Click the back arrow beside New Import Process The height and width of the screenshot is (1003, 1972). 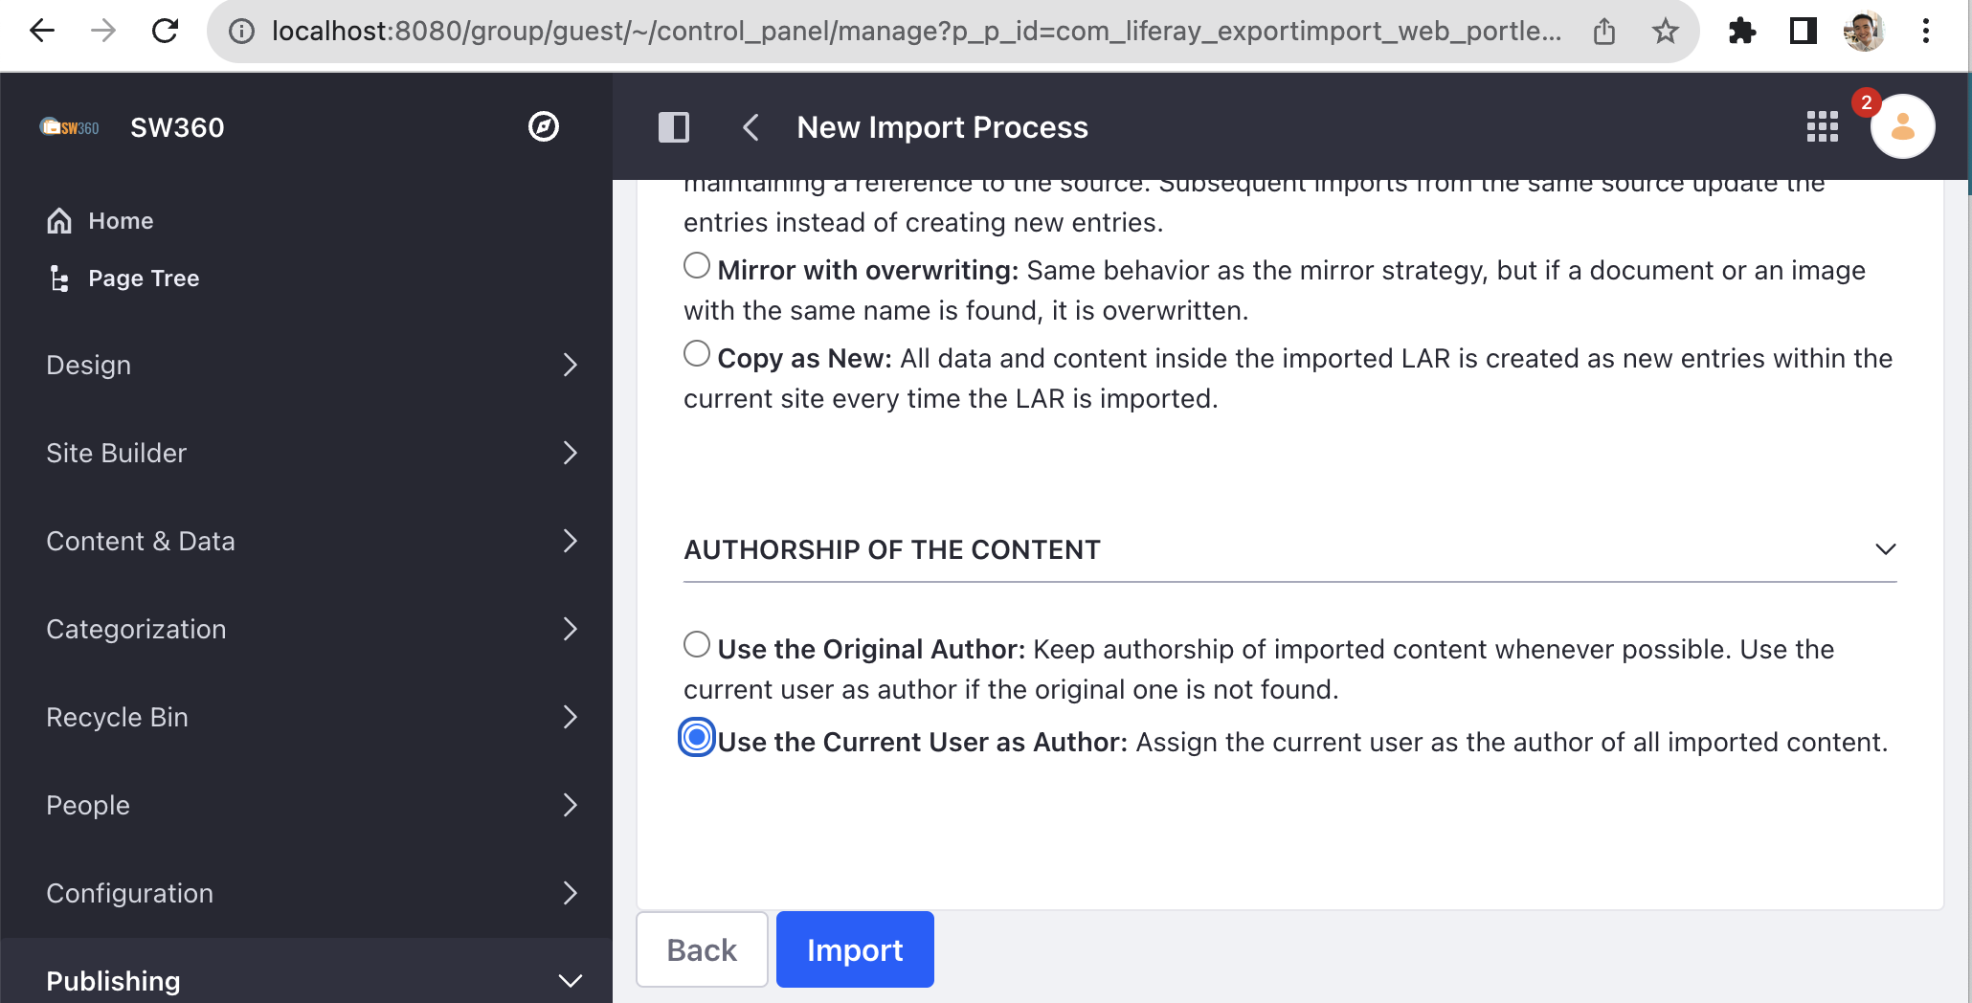(751, 127)
